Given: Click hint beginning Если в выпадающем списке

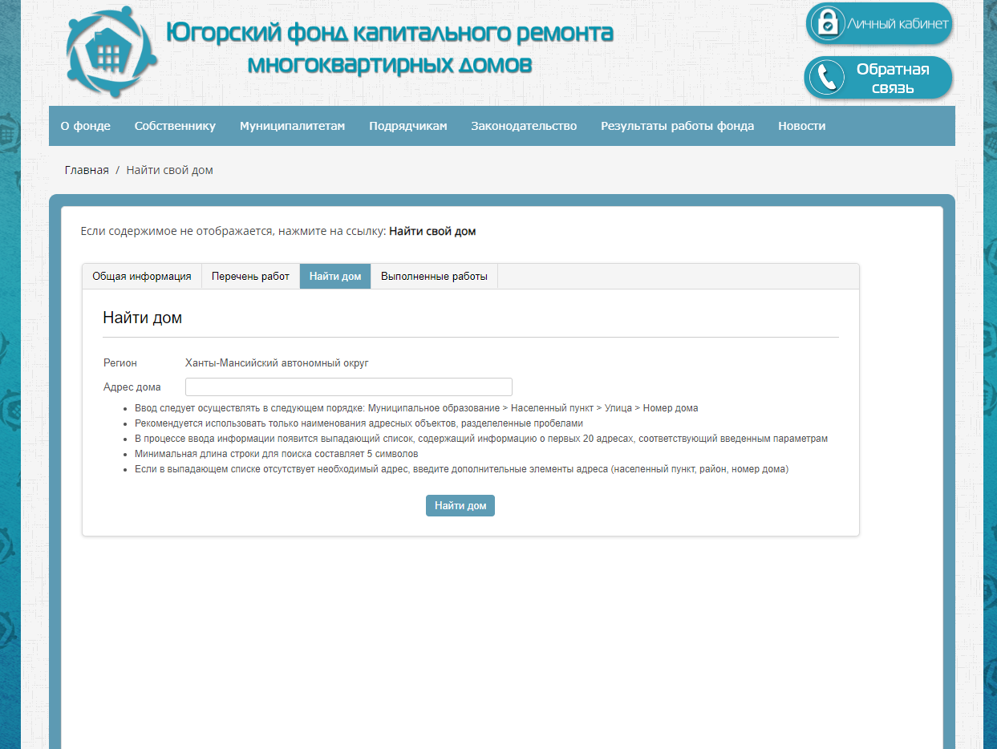Looking at the screenshot, I should (461, 469).
